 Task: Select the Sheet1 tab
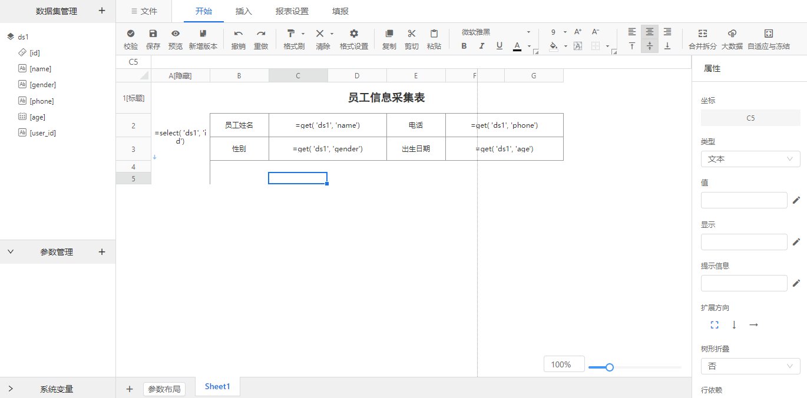[217, 387]
